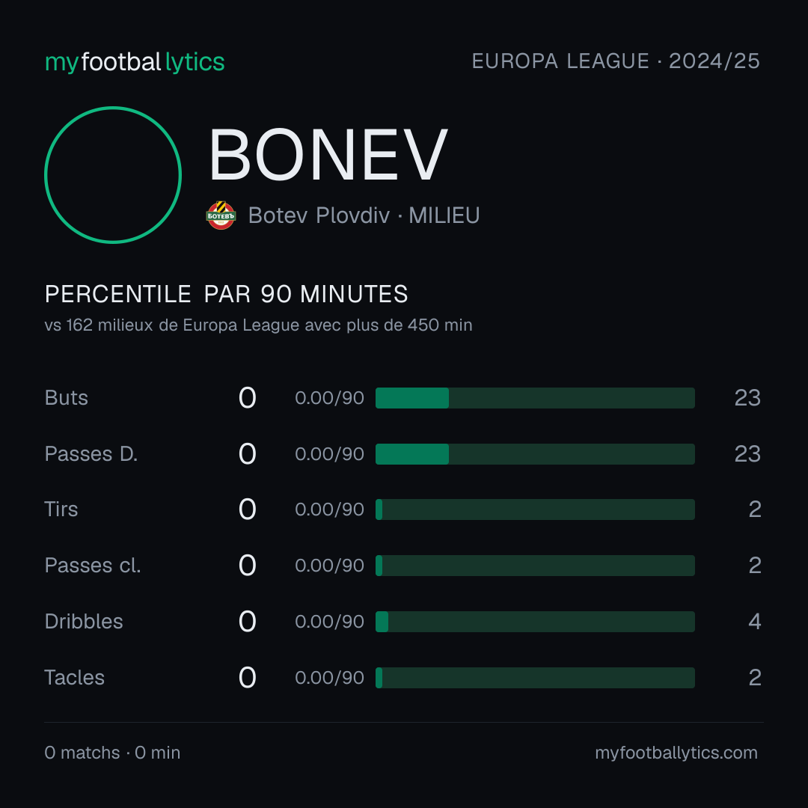This screenshot has height=808, width=808.
Task: Click the myfootballytics logo
Action: coord(135,62)
